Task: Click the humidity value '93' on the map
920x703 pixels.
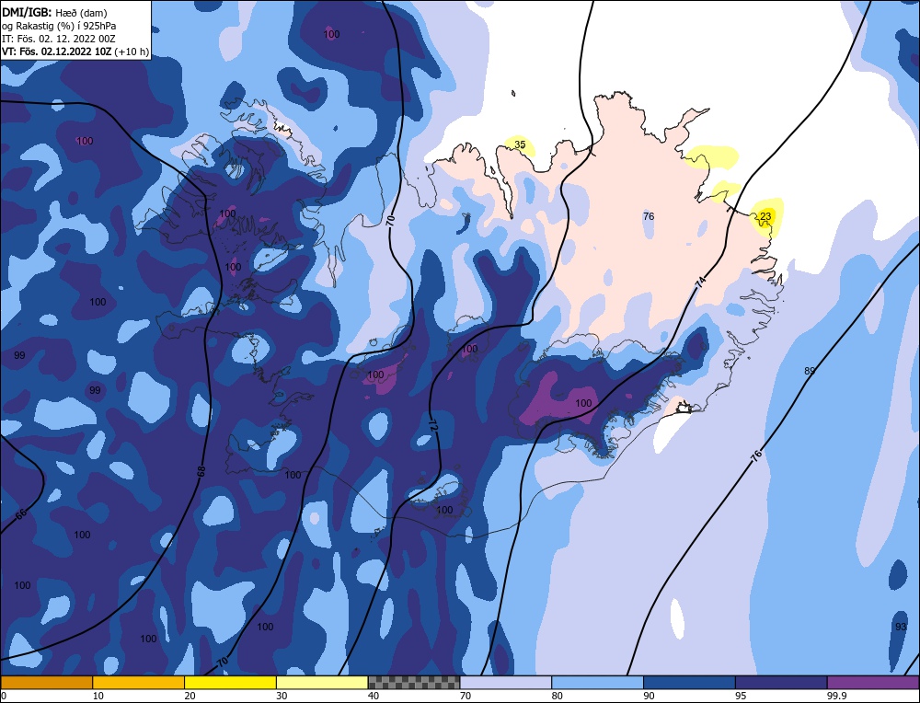Action: coord(901,627)
